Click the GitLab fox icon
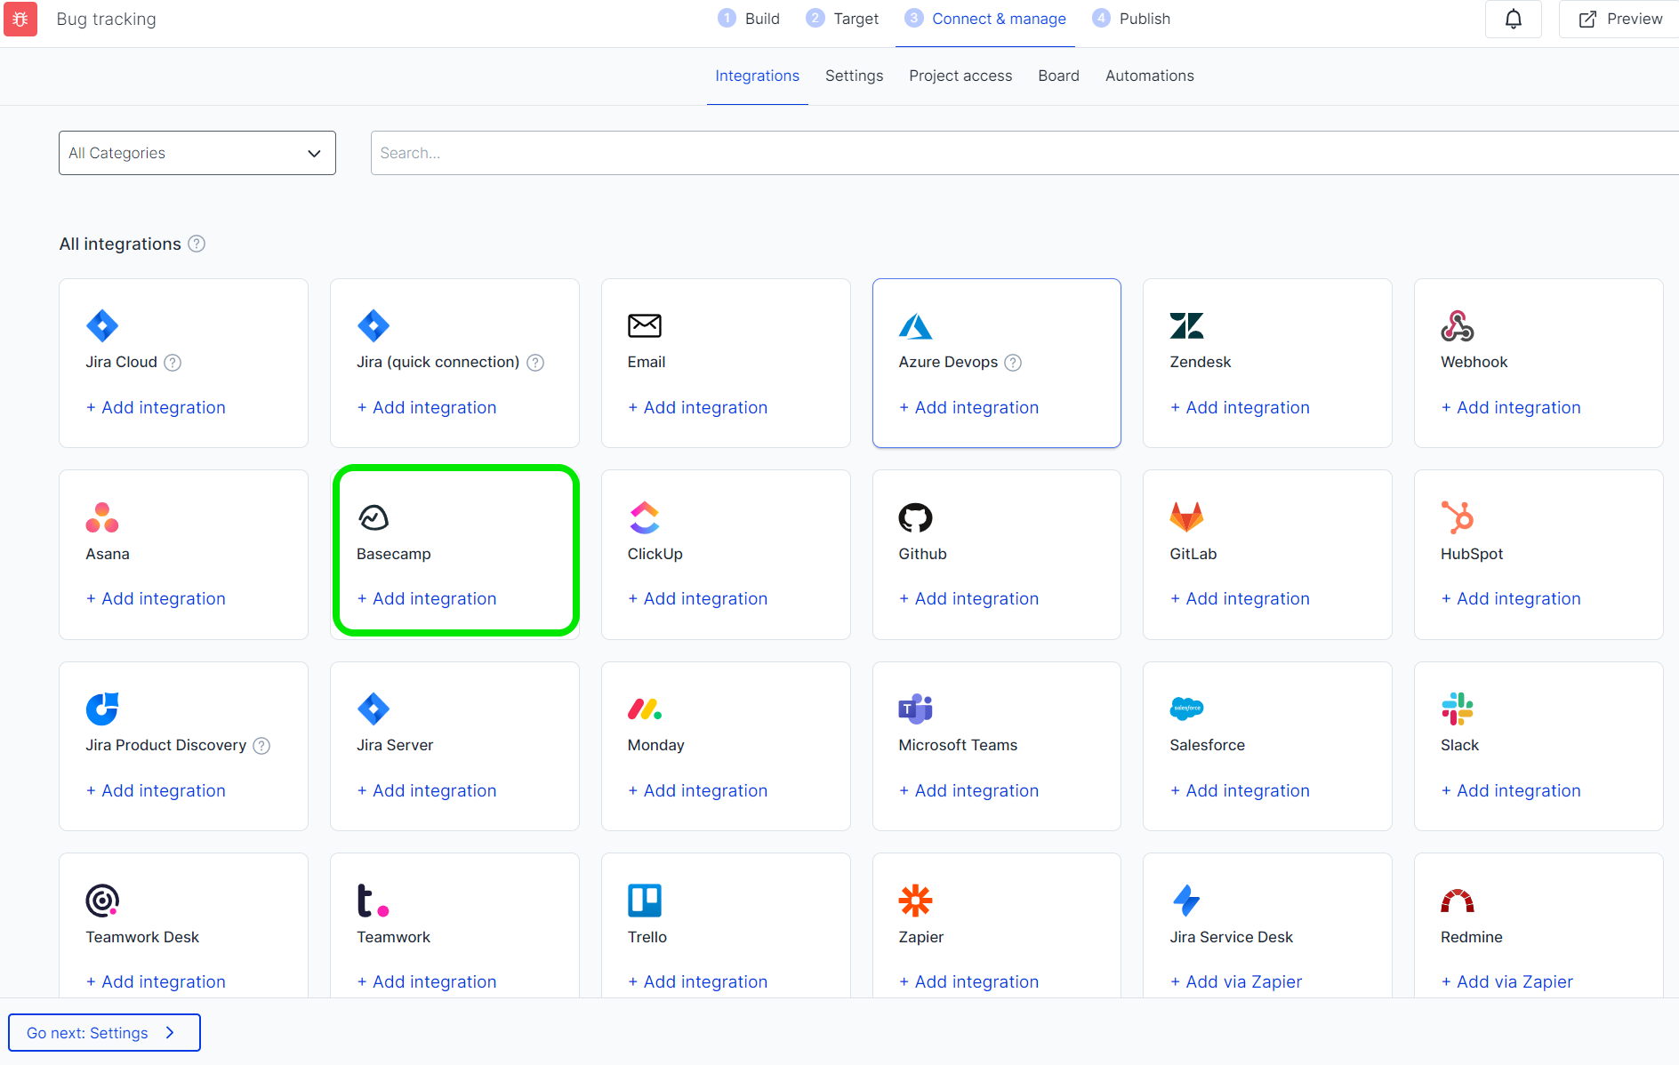The height and width of the screenshot is (1065, 1679). click(x=1186, y=517)
